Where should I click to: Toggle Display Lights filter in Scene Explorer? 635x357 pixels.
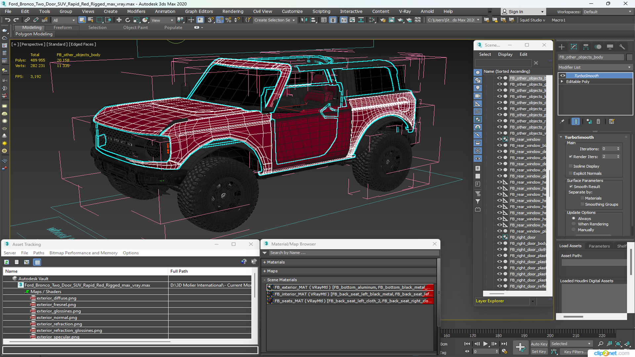tap(478, 88)
